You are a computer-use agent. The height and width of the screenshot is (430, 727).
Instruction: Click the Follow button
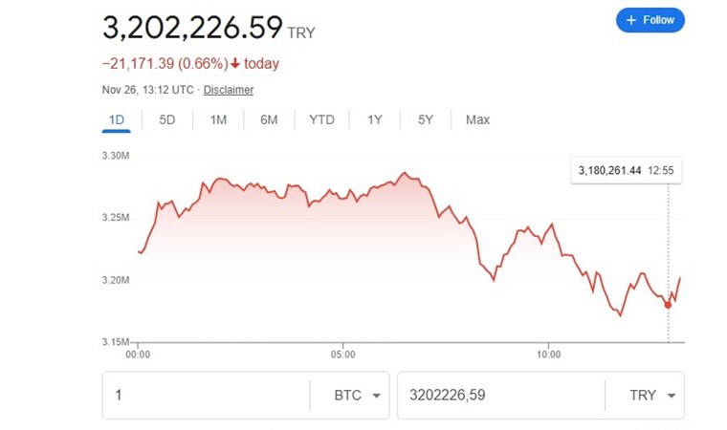tap(650, 20)
